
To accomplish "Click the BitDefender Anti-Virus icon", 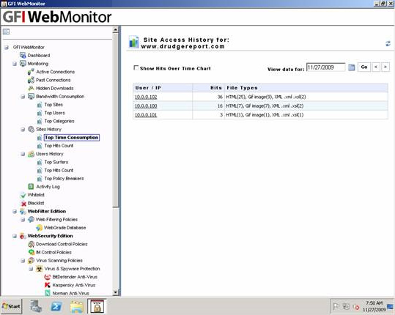I will pyautogui.click(x=48, y=277).
